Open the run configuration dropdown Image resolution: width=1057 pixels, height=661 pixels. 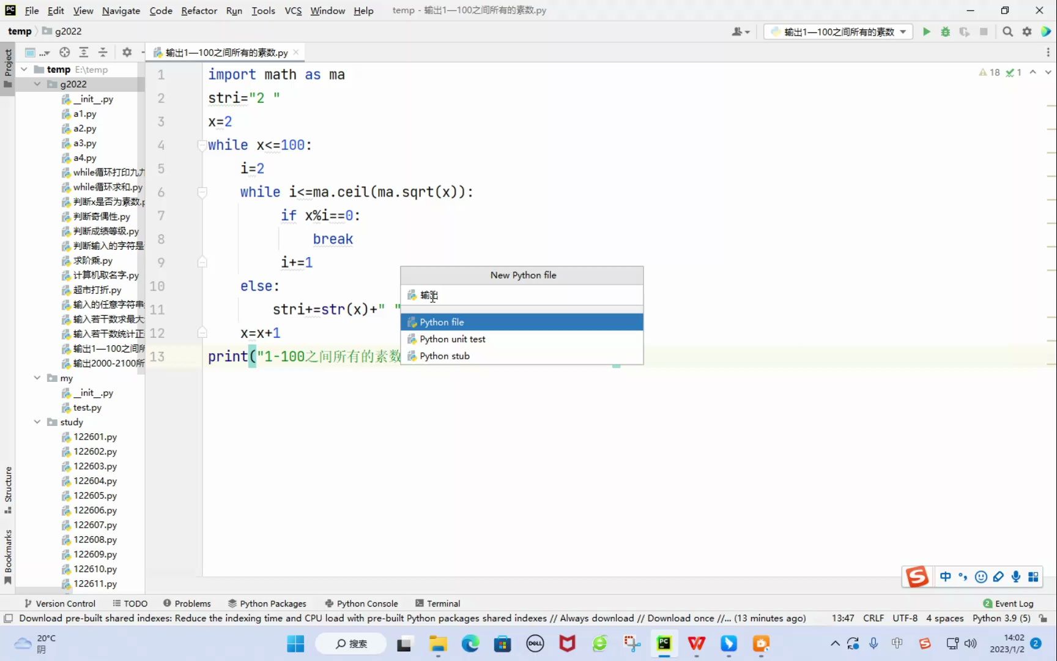(x=838, y=32)
